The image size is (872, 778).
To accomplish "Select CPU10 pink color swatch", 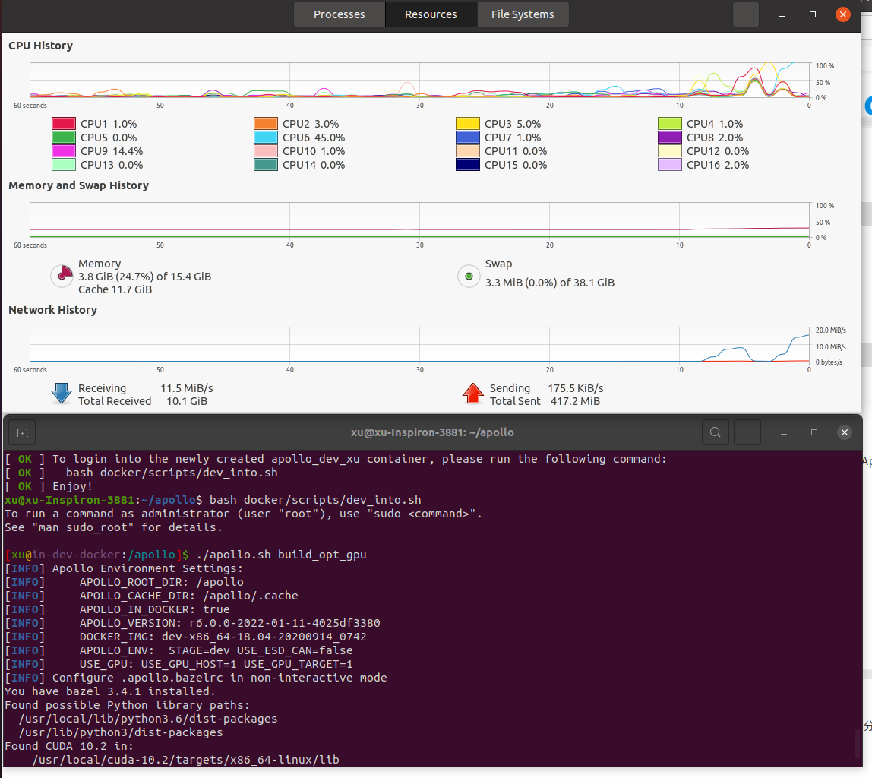I will click(266, 150).
